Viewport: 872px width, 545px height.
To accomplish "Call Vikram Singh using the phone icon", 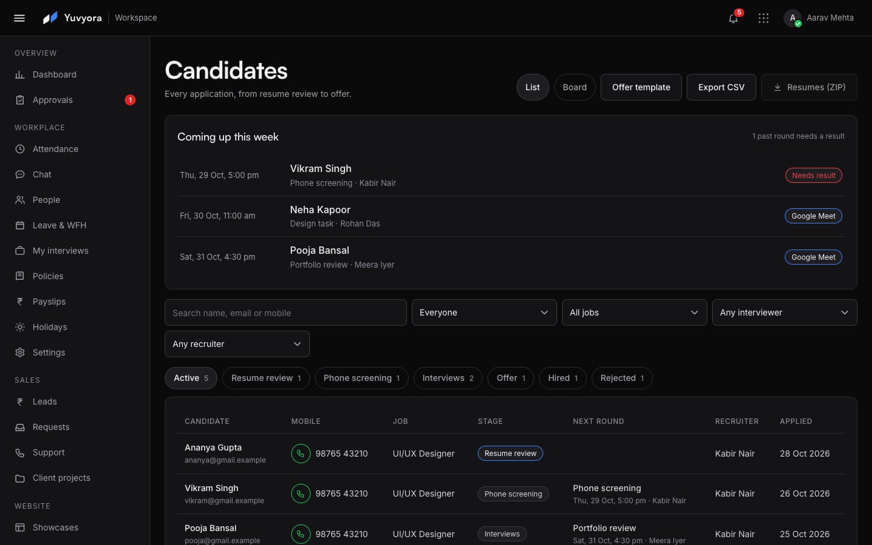I will 301,494.
